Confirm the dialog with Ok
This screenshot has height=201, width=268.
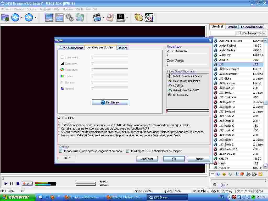point(174,159)
